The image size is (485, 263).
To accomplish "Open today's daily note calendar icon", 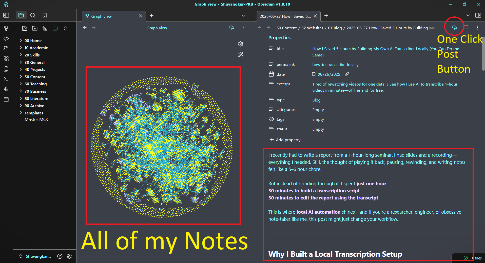I will 6,99.
